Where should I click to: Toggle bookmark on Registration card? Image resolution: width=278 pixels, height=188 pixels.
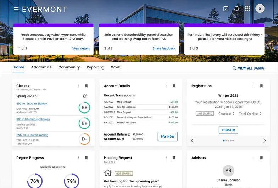click(261, 86)
